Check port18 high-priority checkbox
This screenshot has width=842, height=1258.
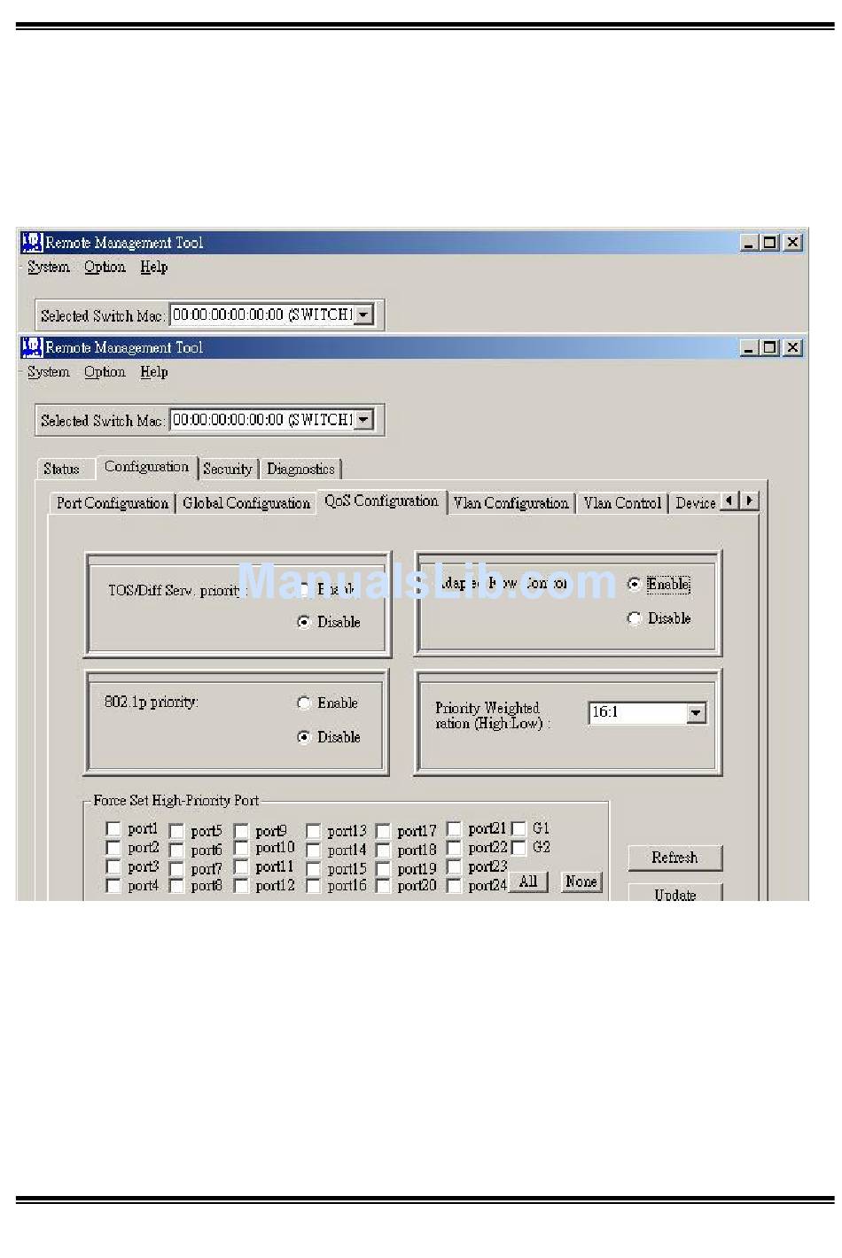tap(383, 850)
